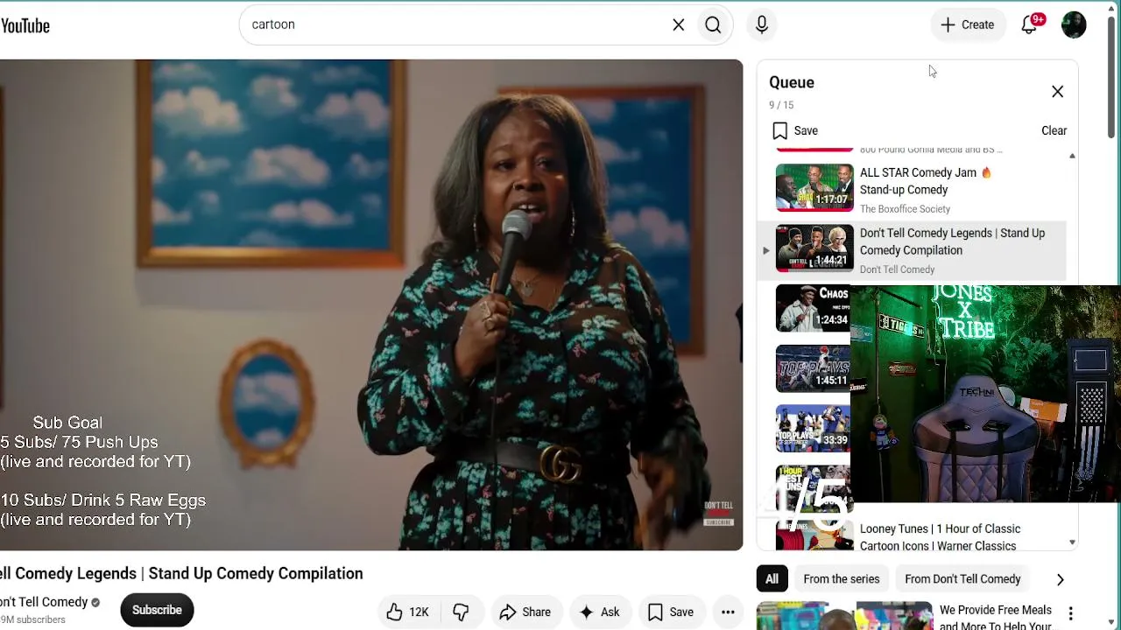Share the current video
The width and height of the screenshot is (1121, 630).
coord(525,612)
